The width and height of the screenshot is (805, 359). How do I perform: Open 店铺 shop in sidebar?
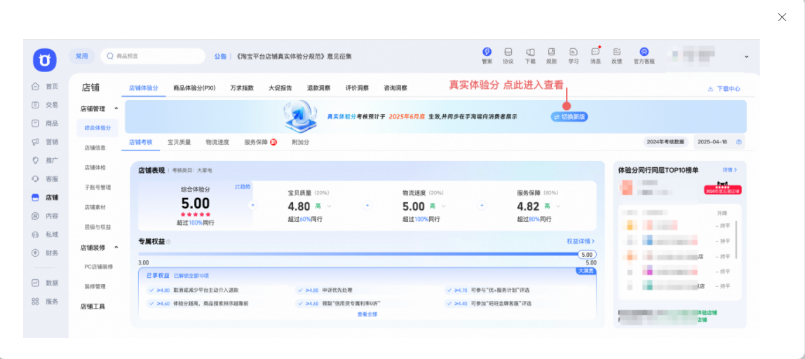click(x=45, y=197)
